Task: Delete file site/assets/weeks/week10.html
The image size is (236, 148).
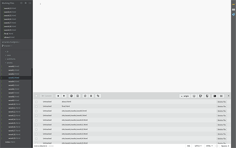Action: (x=222, y=120)
